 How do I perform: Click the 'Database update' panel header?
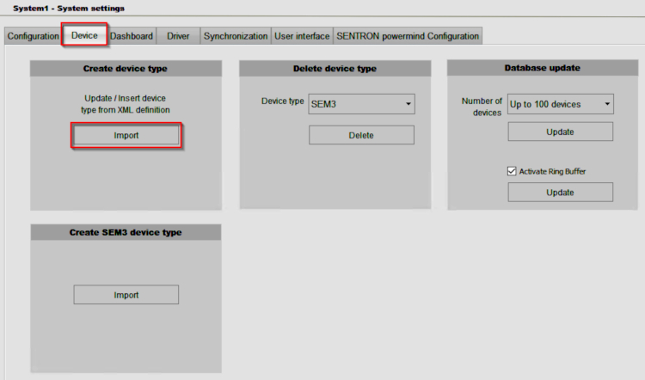coord(543,68)
